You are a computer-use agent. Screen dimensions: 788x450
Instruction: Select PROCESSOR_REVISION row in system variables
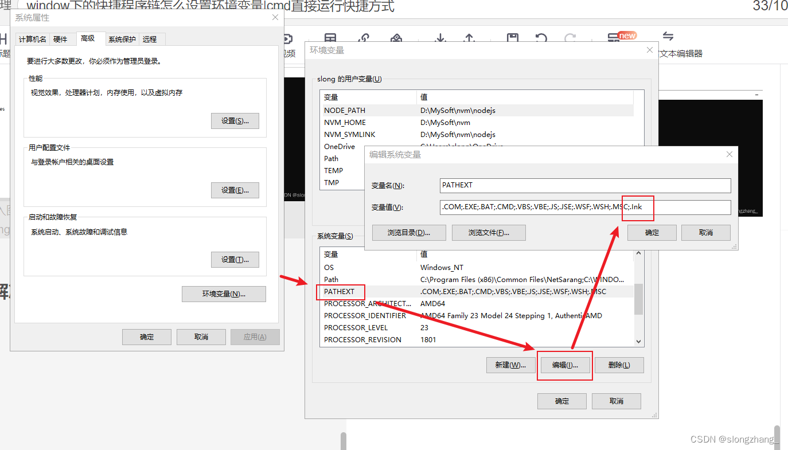(x=478, y=340)
